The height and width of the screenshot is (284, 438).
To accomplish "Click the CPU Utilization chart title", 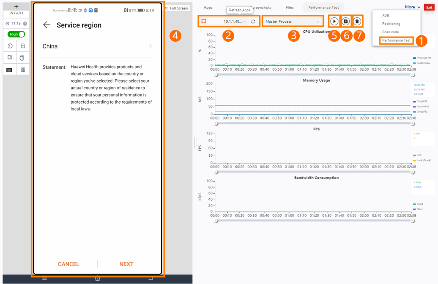I will tap(316, 32).
